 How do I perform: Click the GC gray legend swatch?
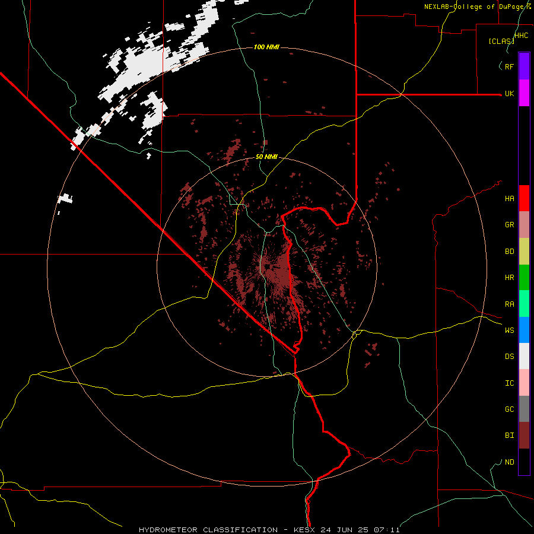pyautogui.click(x=524, y=409)
